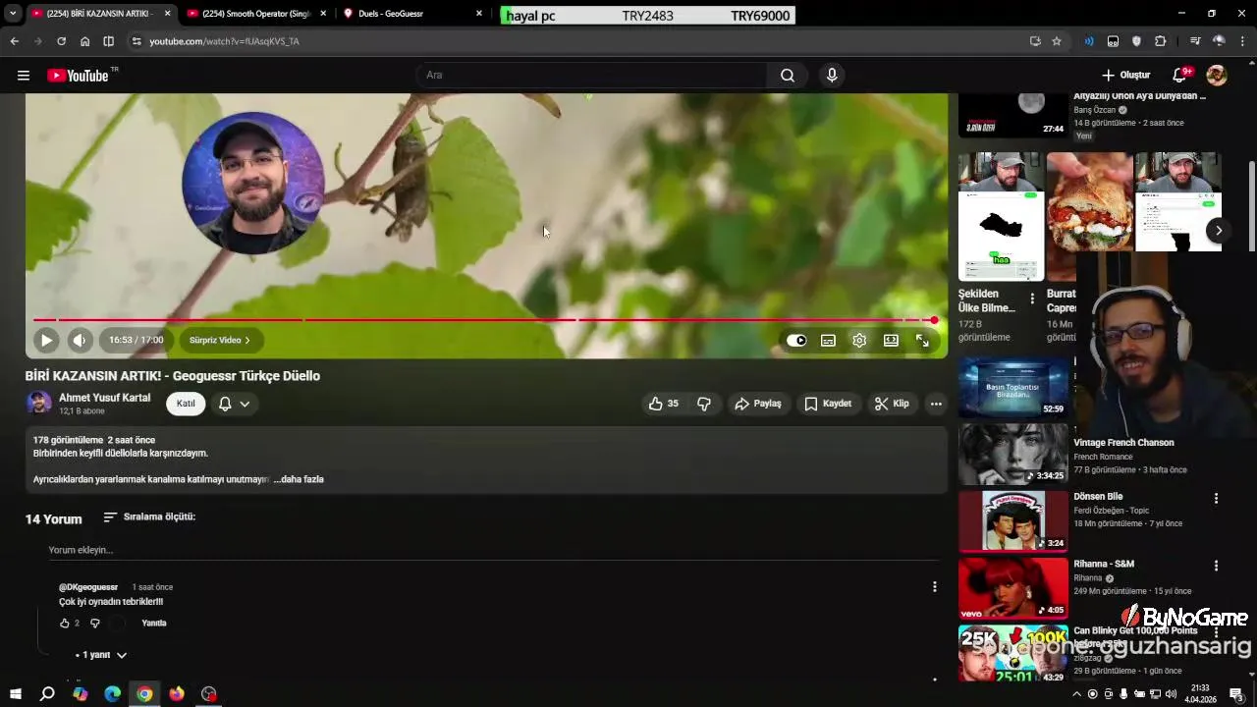Go back with the browser back arrow
1257x707 pixels.
[14, 41]
